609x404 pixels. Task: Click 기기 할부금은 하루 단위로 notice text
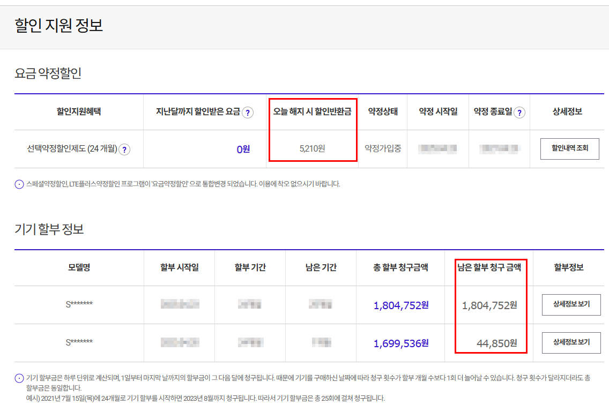(308, 383)
